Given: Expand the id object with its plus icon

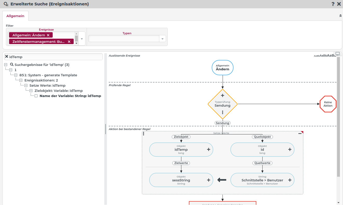Looking at the screenshot, I should coord(290,149).
